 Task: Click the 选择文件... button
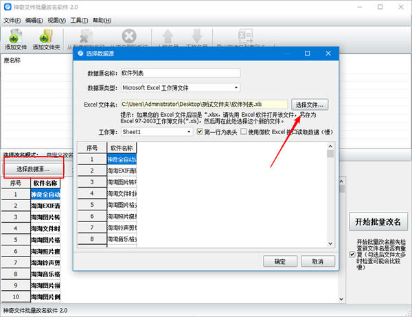coord(310,105)
